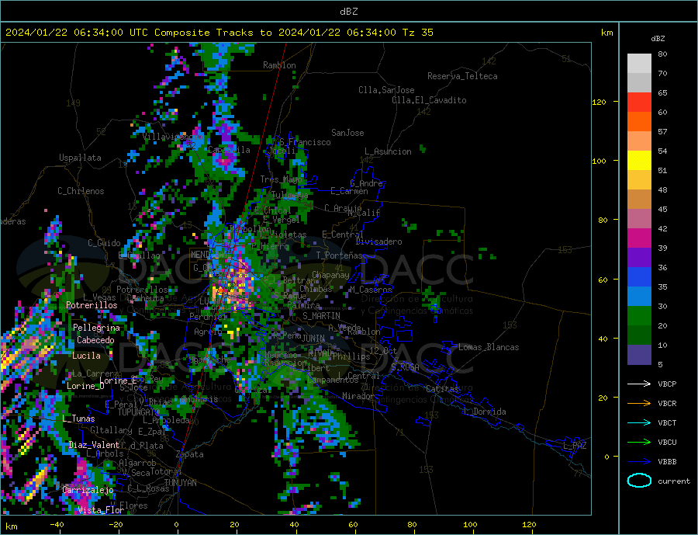The image size is (698, 535).
Task: Select the red 60–65 dBZ swatch
Action: (x=639, y=102)
